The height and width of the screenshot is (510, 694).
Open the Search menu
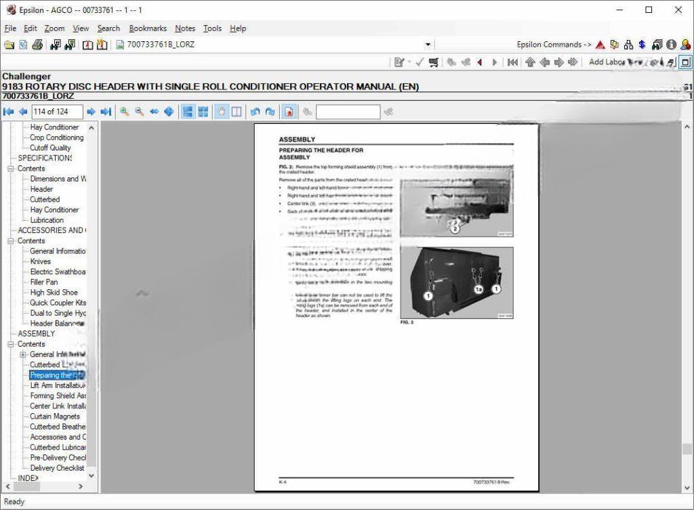(x=108, y=28)
